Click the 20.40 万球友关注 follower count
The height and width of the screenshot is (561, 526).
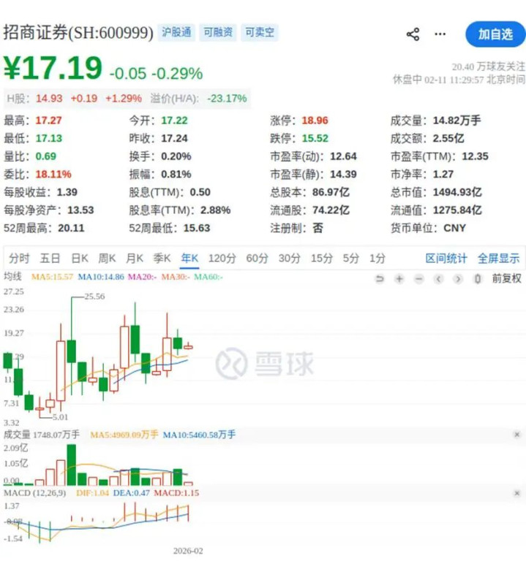[489, 66]
